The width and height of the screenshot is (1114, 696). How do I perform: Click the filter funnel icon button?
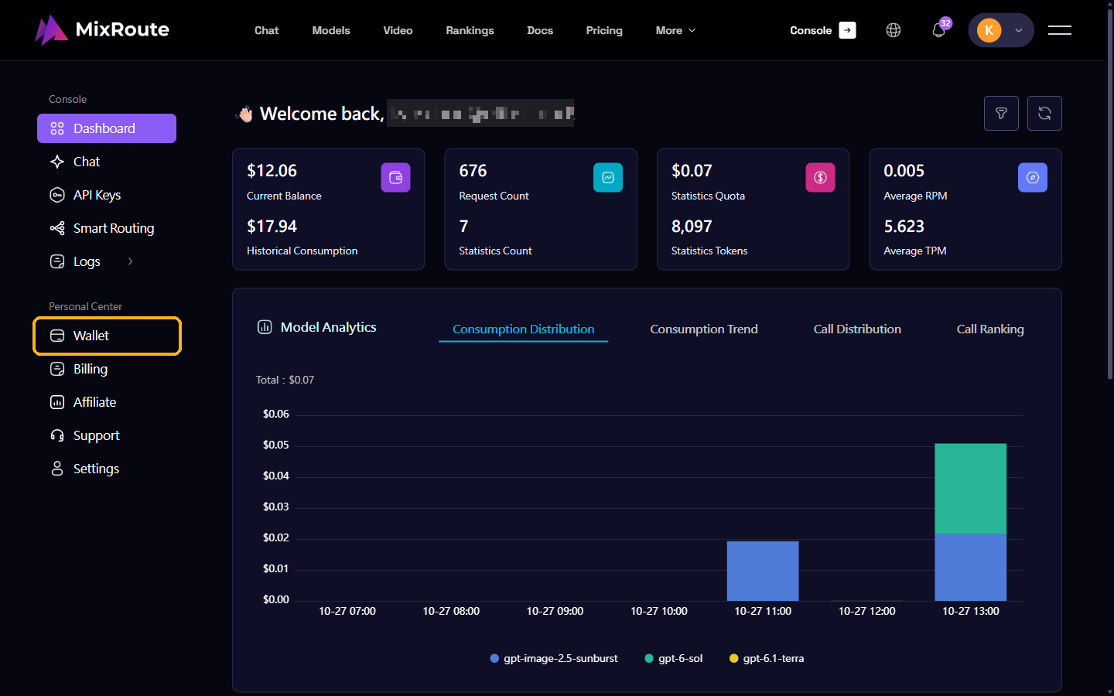(1001, 114)
